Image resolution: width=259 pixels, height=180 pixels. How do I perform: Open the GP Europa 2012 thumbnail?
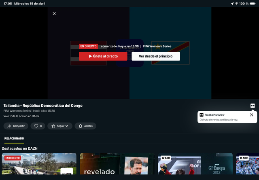click(195, 164)
